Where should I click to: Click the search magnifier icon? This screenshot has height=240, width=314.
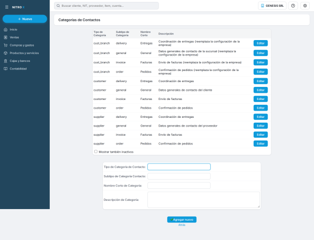(58, 6)
